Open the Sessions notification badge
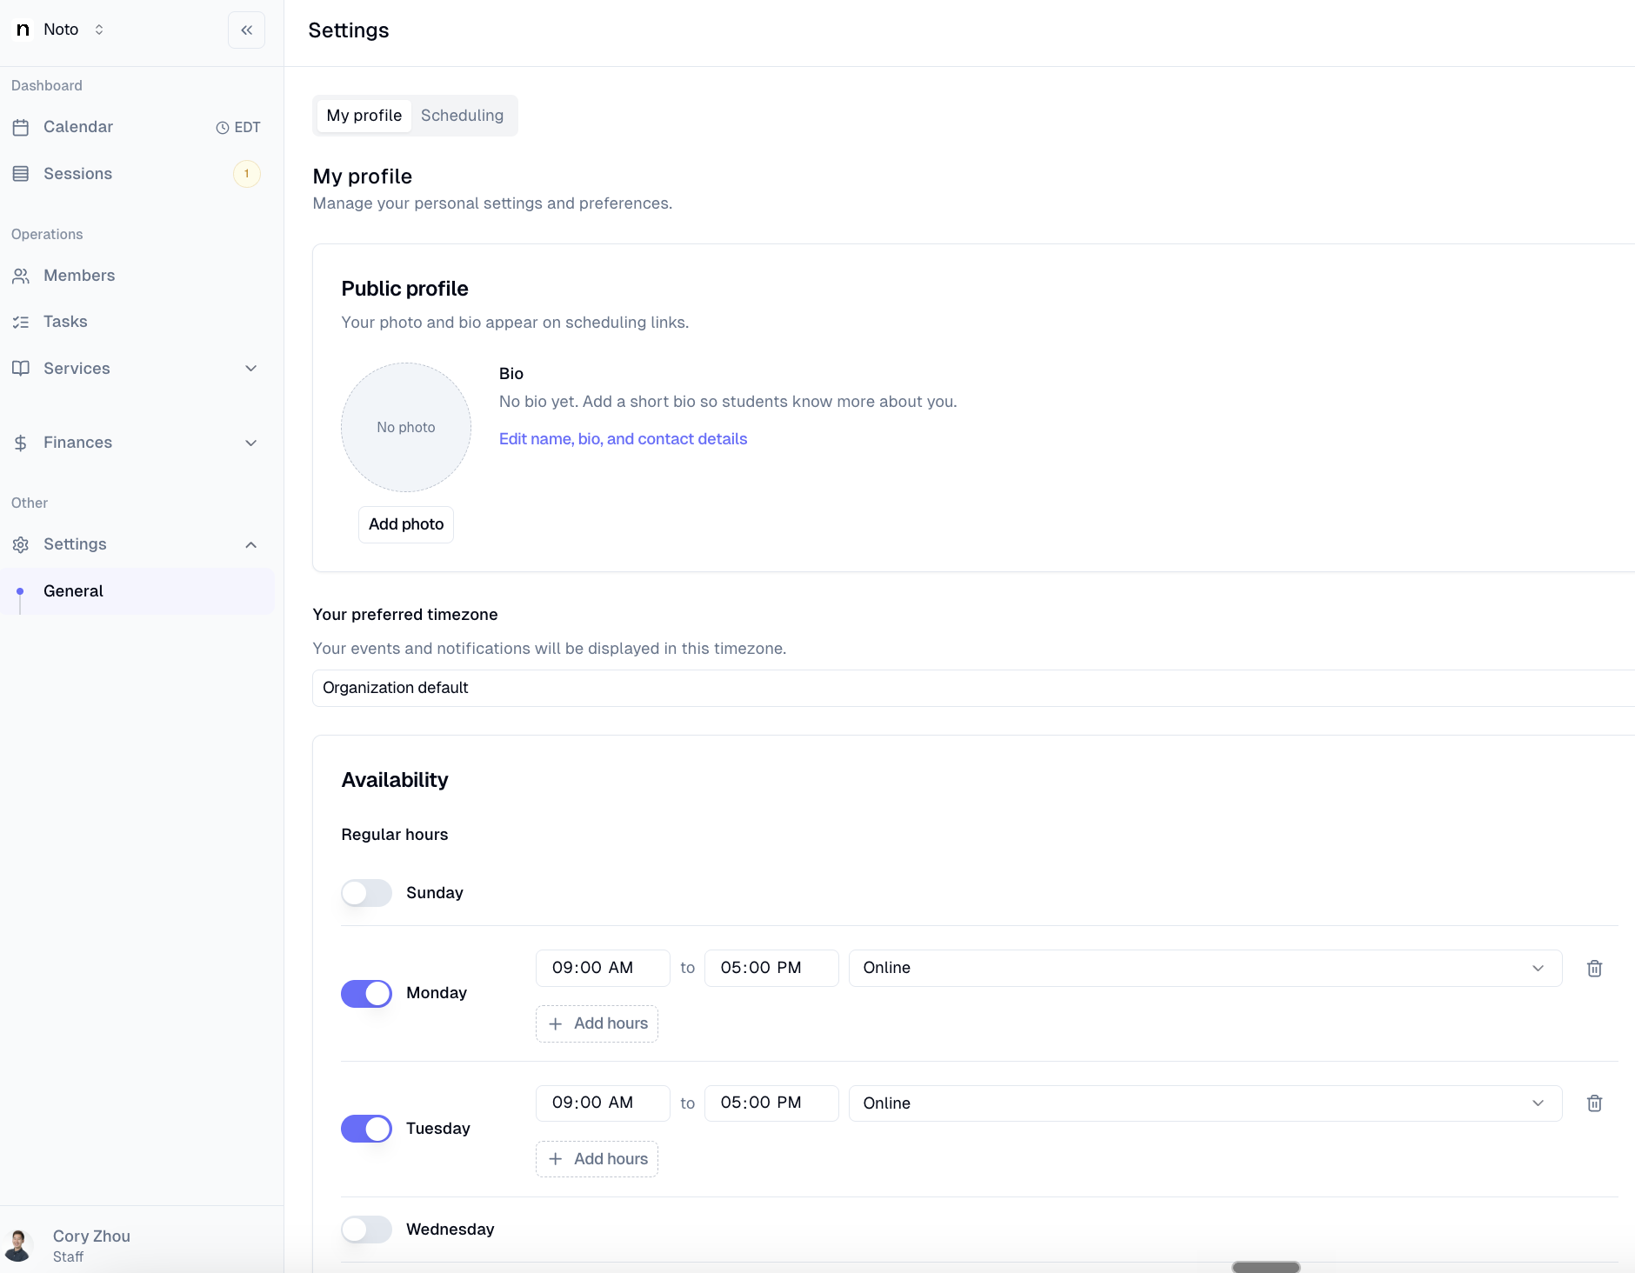The image size is (1635, 1273). [x=247, y=174]
